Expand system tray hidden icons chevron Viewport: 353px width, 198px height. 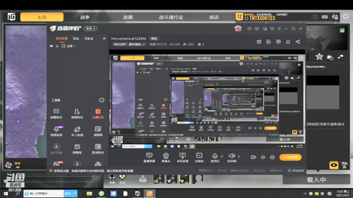point(305,194)
